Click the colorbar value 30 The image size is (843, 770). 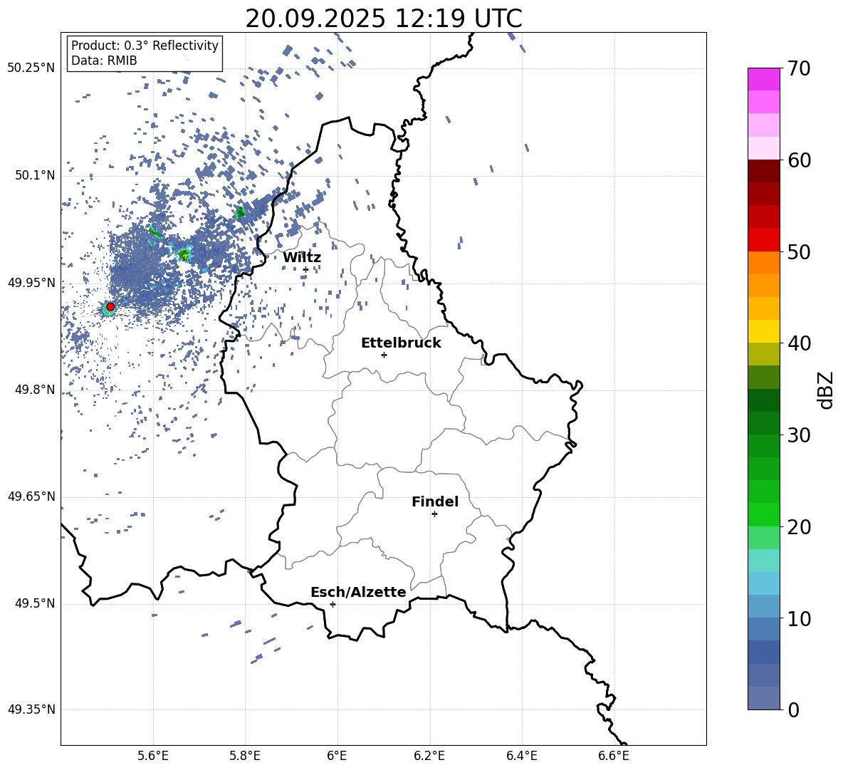coord(799,435)
